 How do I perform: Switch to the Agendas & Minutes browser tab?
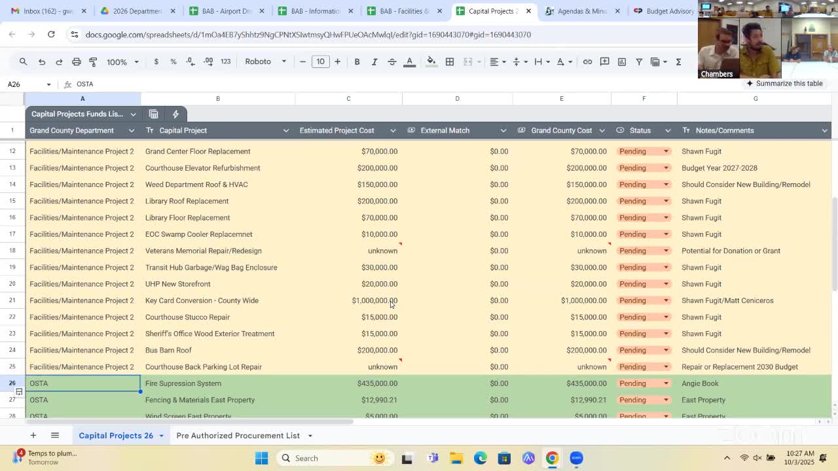pos(581,11)
